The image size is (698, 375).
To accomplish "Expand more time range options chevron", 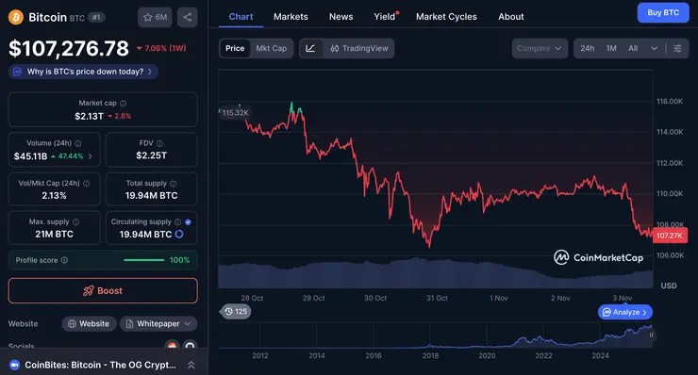I will [654, 48].
